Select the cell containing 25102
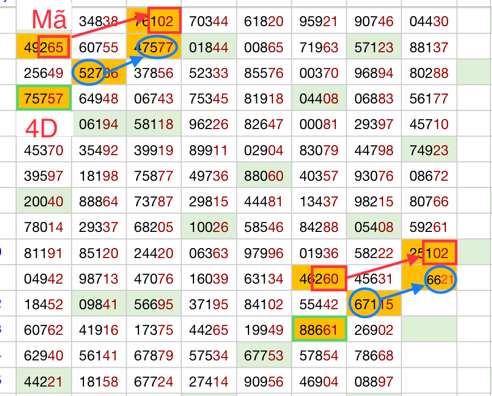 (429, 253)
